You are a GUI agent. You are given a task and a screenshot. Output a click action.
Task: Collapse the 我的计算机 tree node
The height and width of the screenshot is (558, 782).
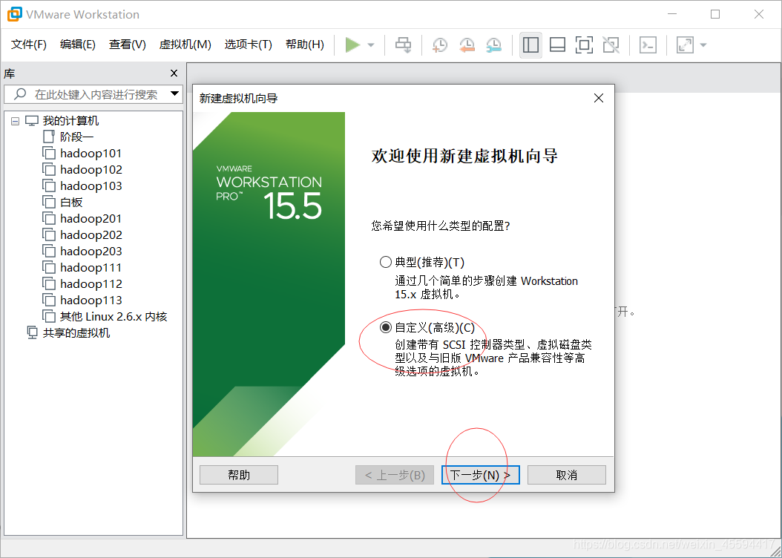point(15,121)
